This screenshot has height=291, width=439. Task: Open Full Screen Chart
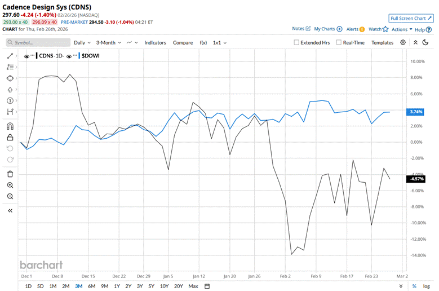click(x=411, y=18)
